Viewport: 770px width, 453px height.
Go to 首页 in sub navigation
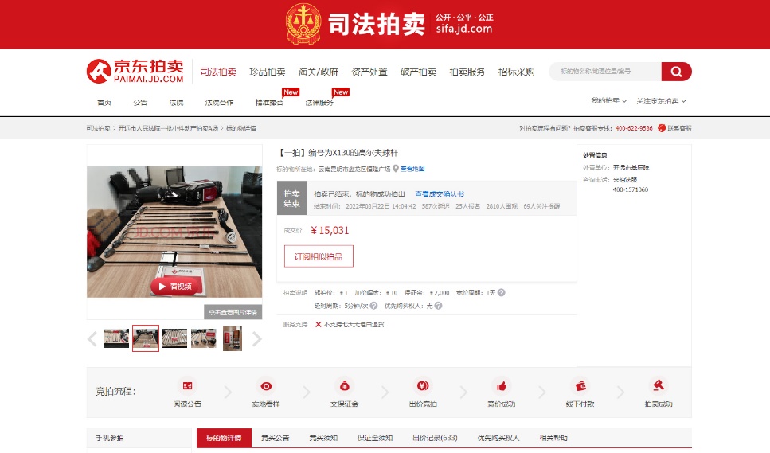[x=104, y=102]
